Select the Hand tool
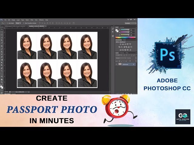The width and height of the screenshot is (194, 145). point(2,79)
